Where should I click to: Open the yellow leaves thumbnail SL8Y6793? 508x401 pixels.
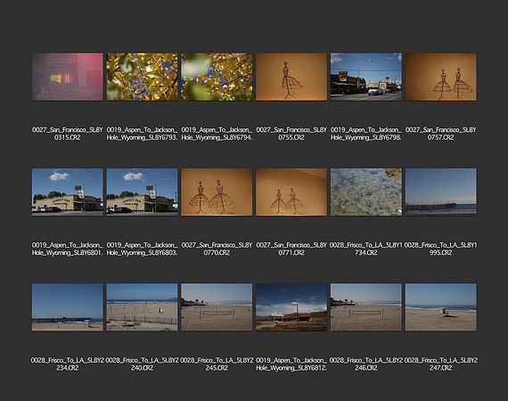tap(143, 78)
